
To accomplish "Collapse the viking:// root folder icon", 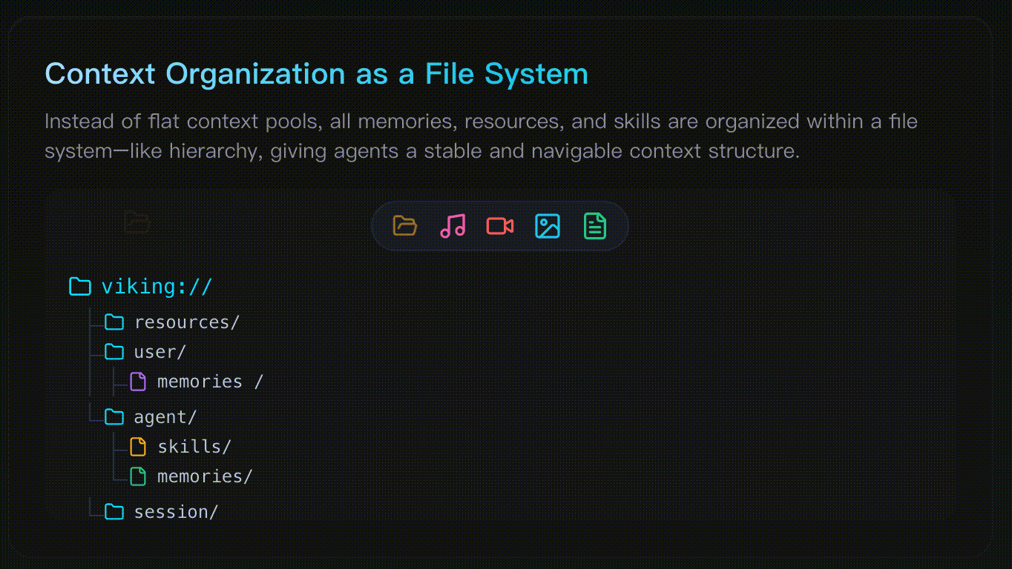I will click(x=79, y=287).
